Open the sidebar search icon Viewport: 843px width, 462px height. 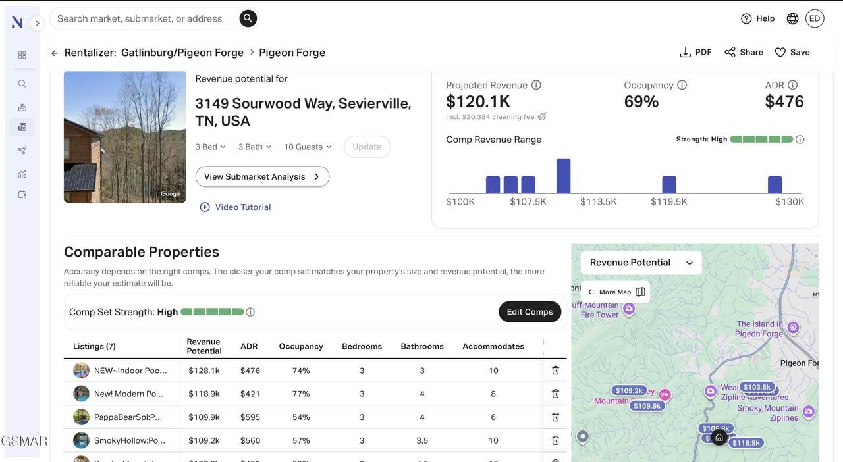(22, 84)
